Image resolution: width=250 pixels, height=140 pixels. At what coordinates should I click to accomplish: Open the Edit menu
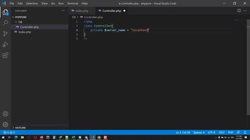20,3
